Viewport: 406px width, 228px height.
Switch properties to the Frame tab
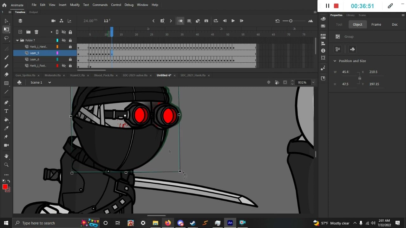point(376,24)
